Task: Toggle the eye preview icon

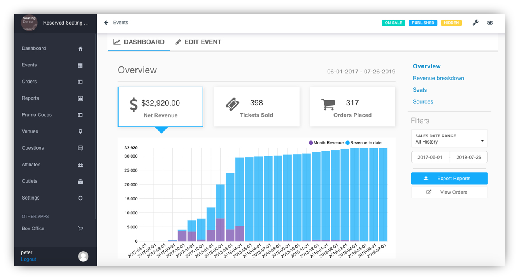Action: click(x=490, y=23)
